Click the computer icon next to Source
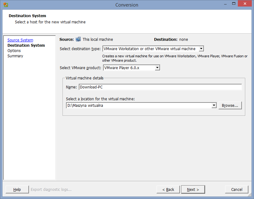The image size is (254, 199). point(78,40)
